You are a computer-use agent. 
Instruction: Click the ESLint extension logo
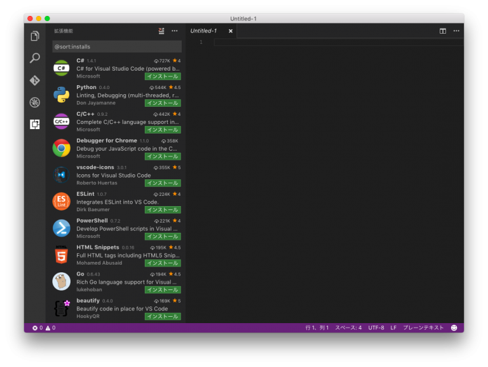[x=61, y=202]
